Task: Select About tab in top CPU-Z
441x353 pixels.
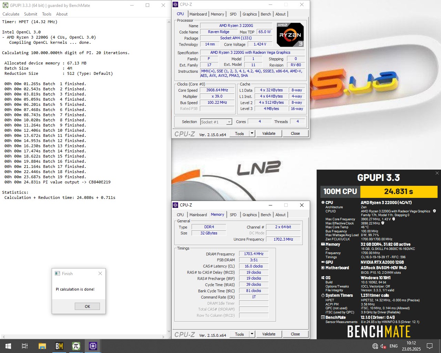Action: coord(280,14)
